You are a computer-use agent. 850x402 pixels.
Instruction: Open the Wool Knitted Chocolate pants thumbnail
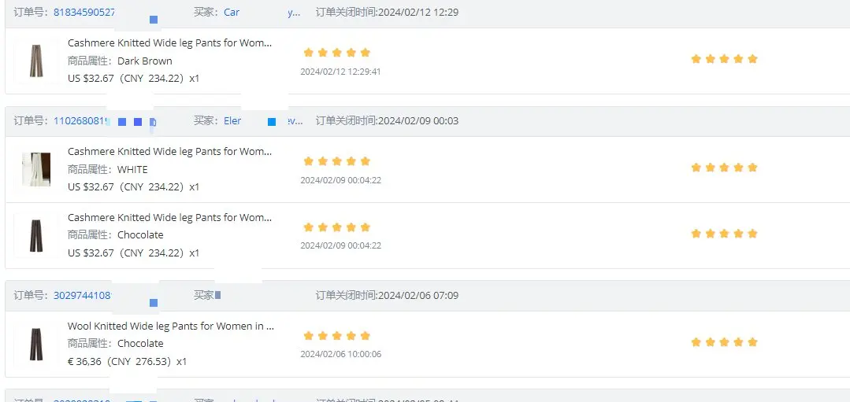36,344
